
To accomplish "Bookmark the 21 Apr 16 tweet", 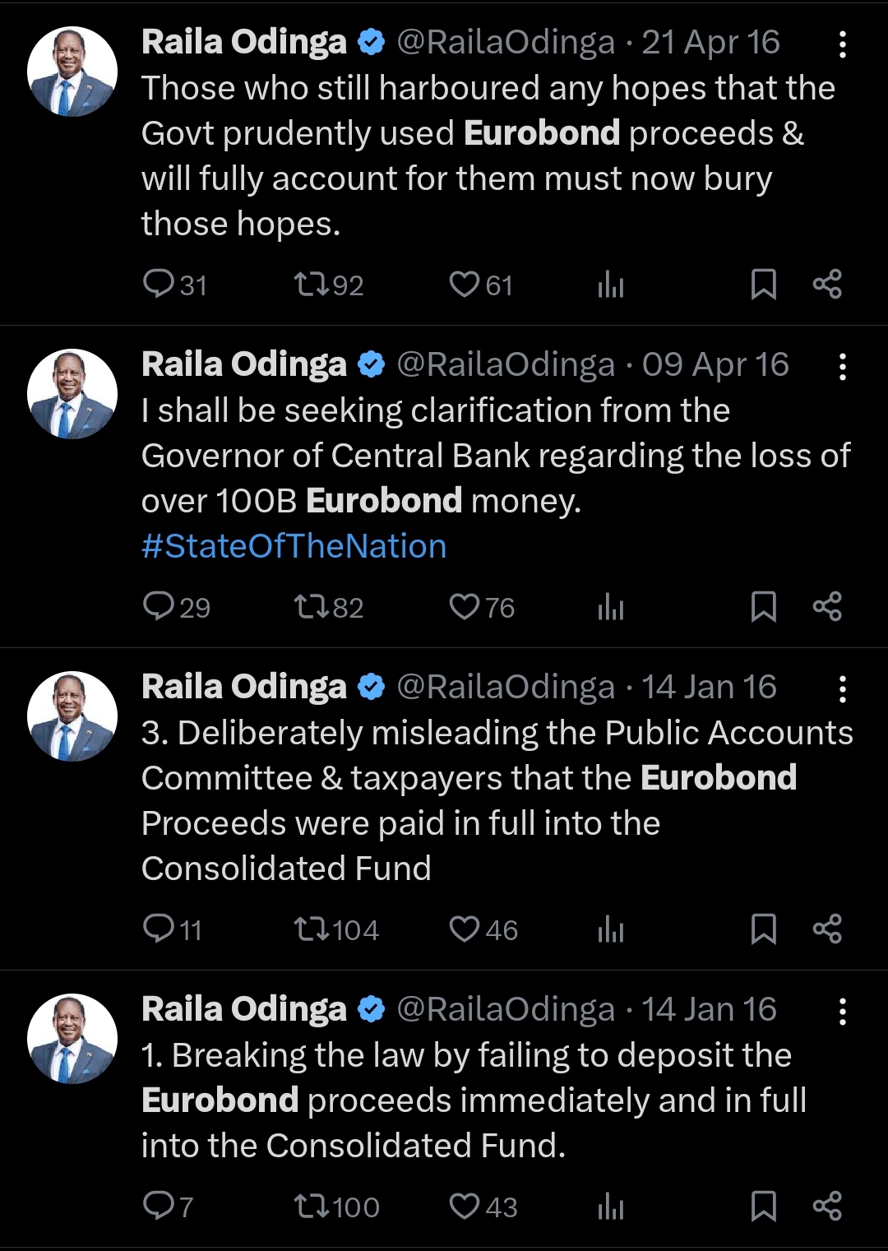I will tap(764, 285).
